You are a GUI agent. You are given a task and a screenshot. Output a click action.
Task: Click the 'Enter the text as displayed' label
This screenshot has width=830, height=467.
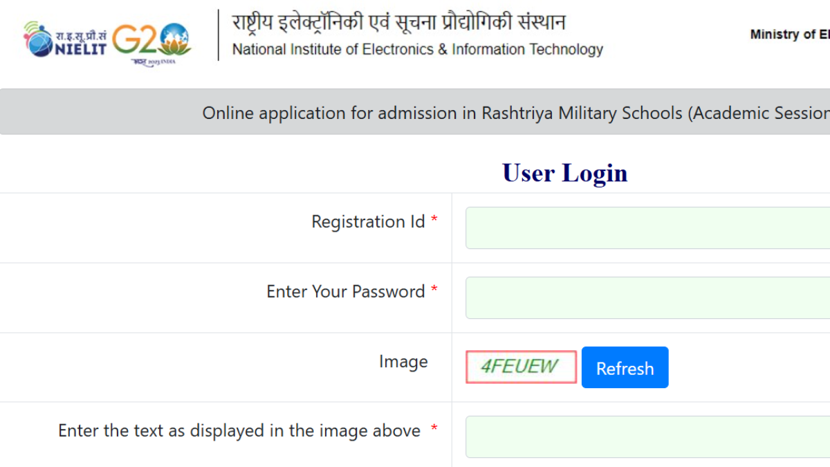[239, 431]
